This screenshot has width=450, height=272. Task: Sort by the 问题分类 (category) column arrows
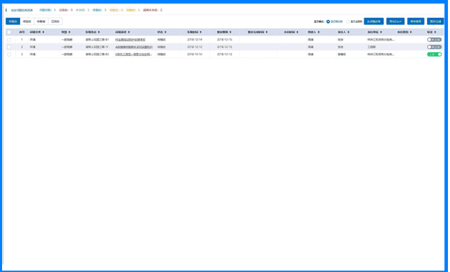[x=44, y=32]
